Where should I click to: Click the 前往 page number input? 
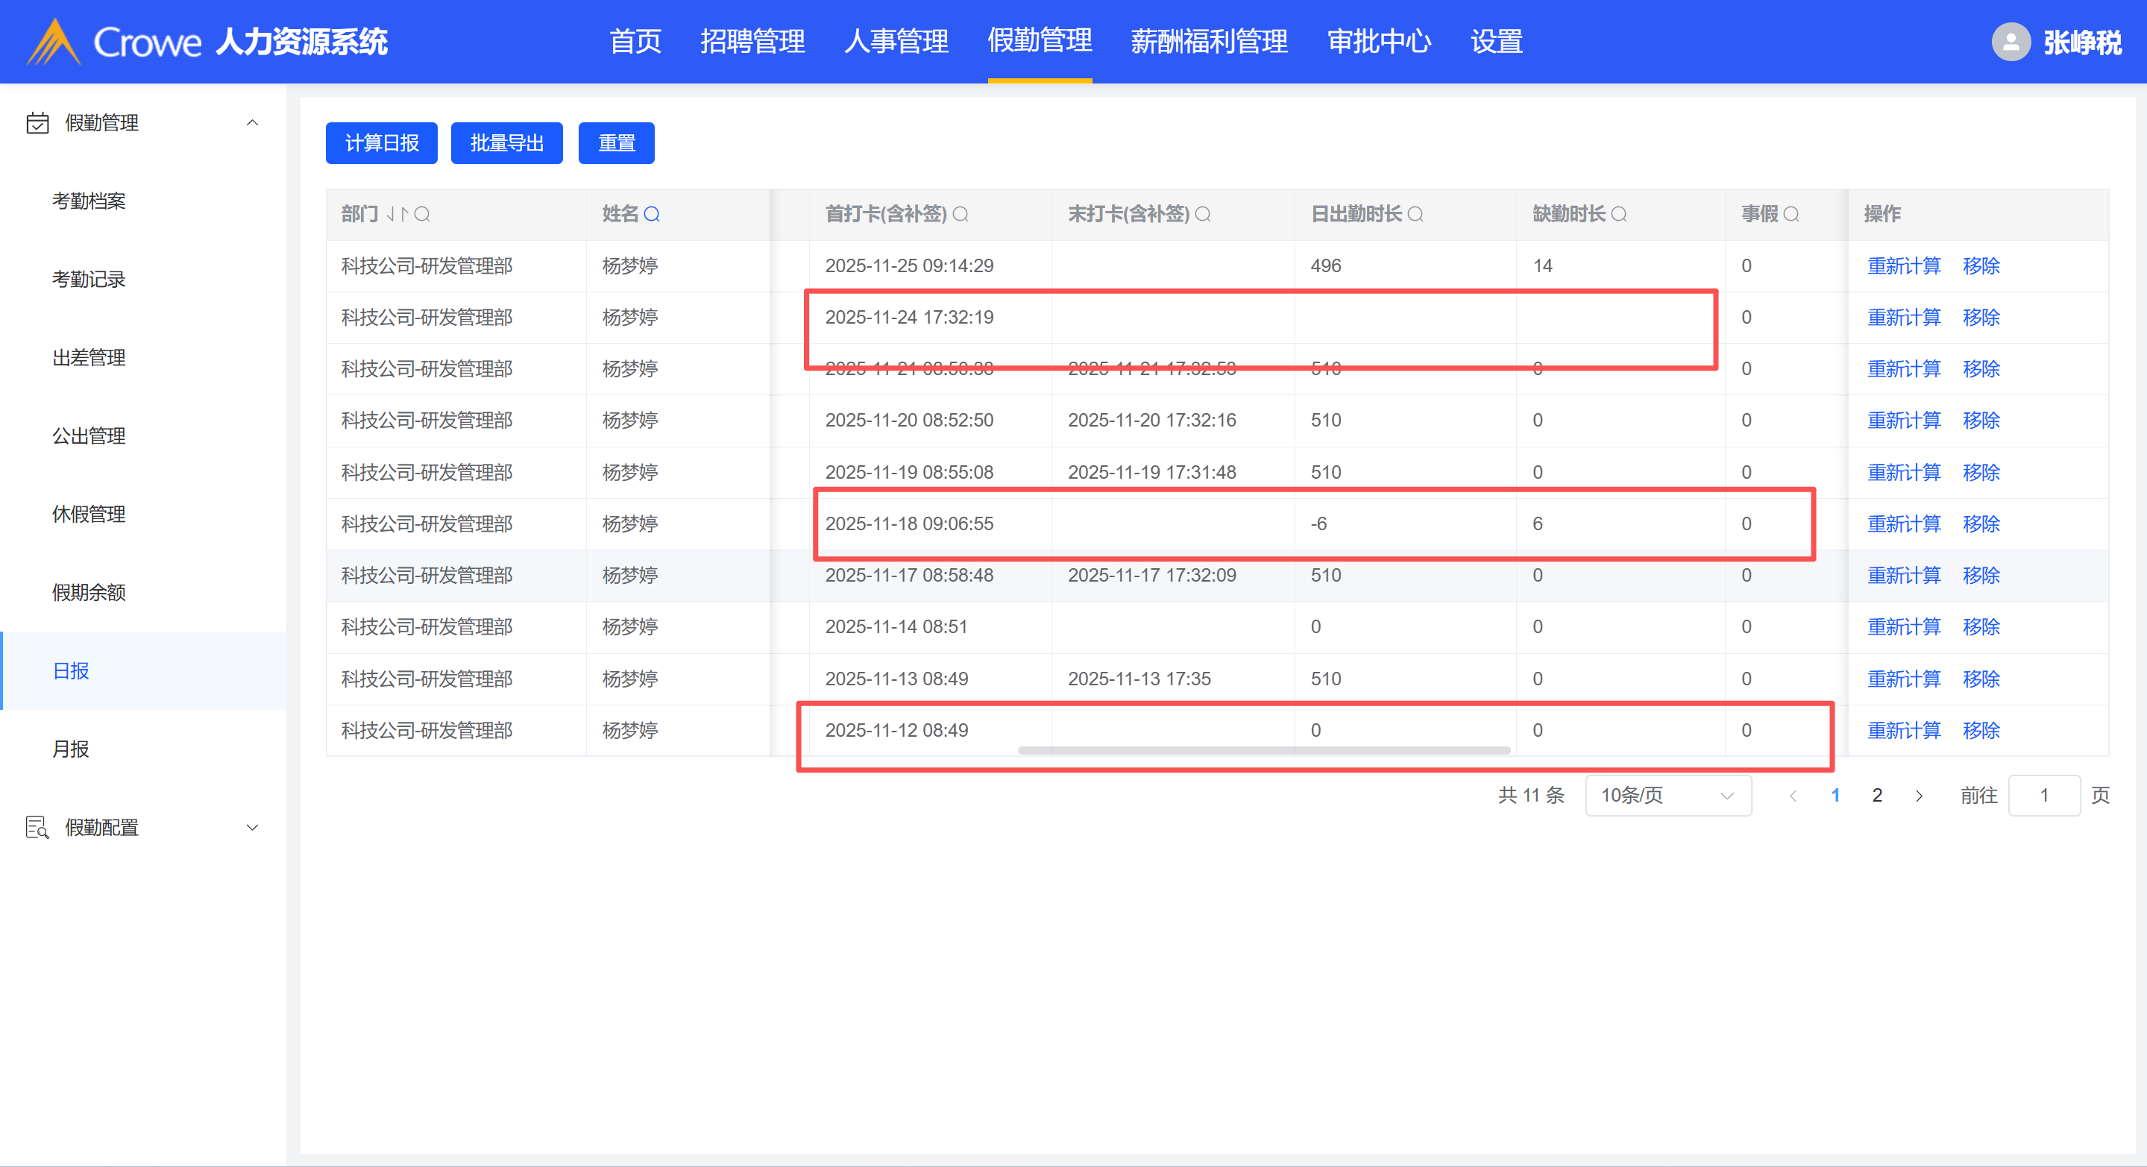[x=2043, y=795]
